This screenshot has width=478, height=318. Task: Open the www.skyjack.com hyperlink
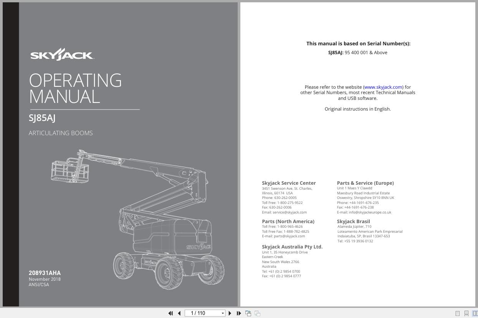click(x=383, y=87)
